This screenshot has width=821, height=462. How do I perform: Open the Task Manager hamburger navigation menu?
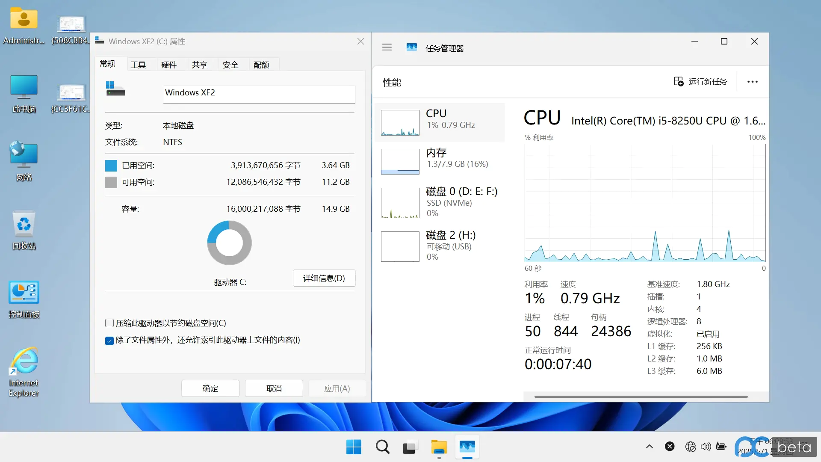pyautogui.click(x=387, y=47)
